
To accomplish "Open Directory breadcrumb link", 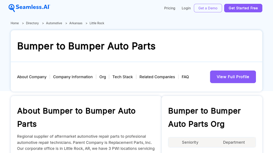I will coord(32,23).
